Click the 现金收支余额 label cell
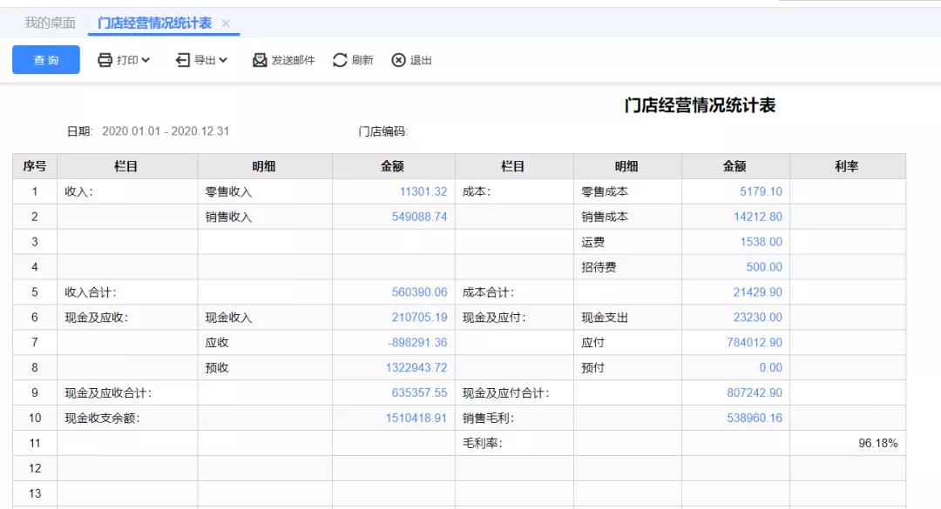 tap(127, 419)
